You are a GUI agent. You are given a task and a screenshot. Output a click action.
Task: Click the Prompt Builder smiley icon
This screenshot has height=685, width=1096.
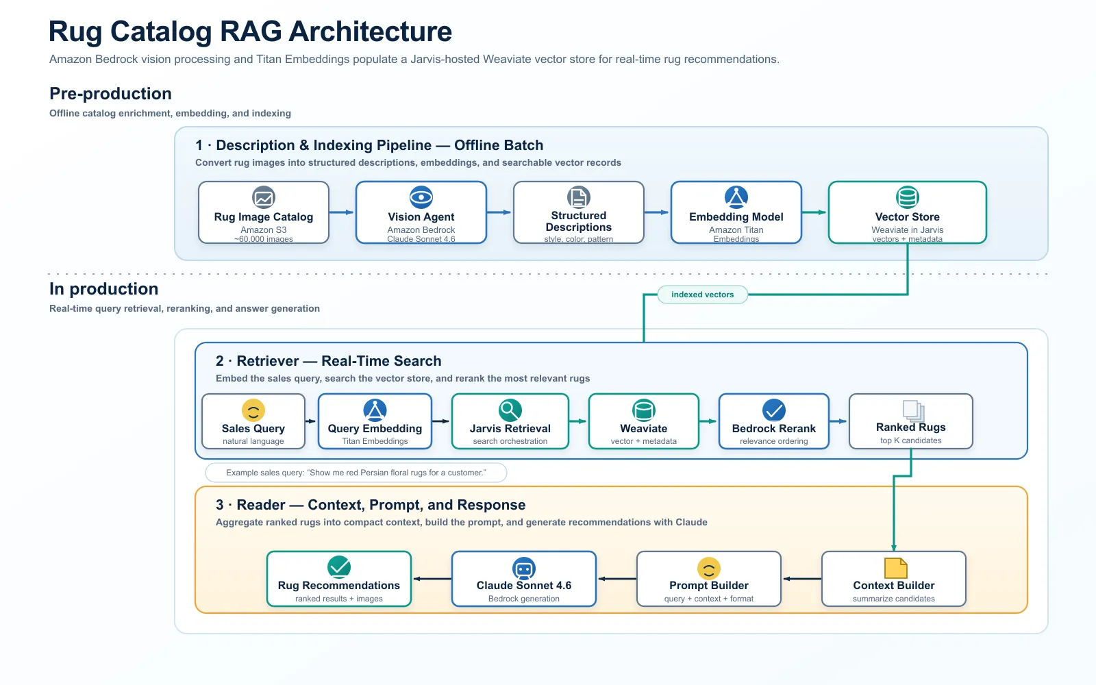click(x=709, y=568)
